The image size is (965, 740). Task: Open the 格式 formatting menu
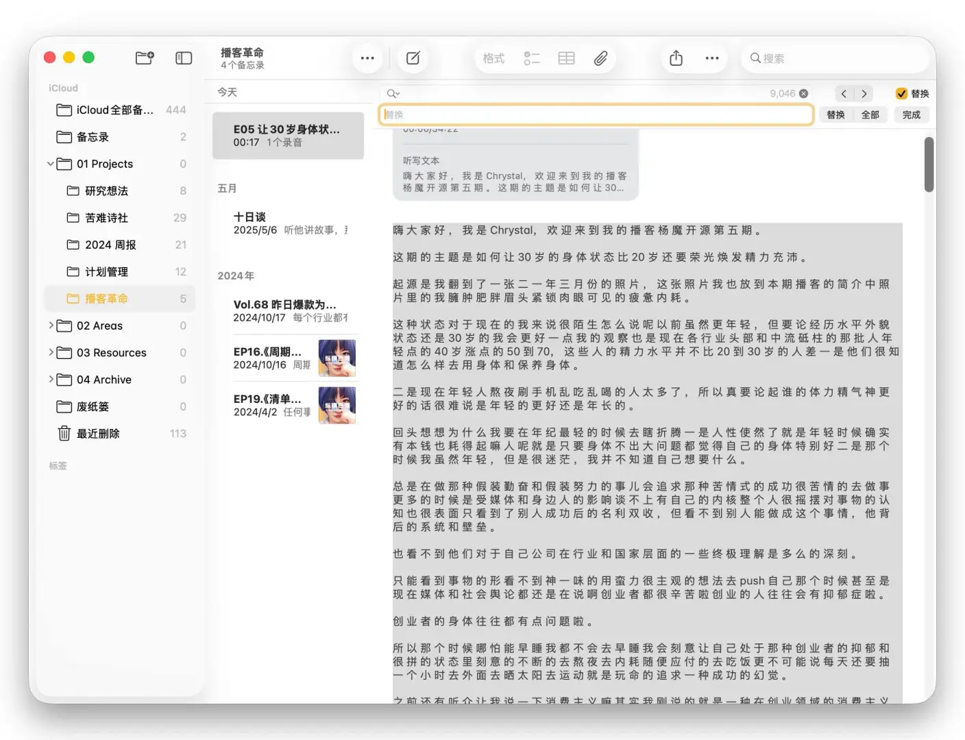[x=493, y=58]
